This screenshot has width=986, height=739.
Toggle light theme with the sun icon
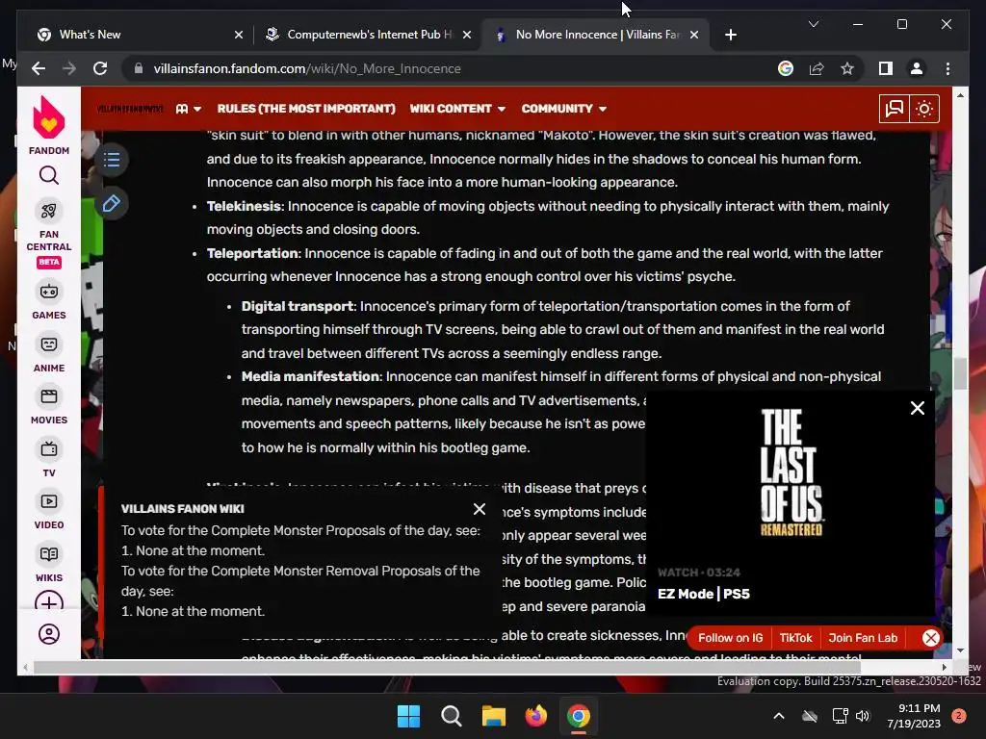coord(923,109)
